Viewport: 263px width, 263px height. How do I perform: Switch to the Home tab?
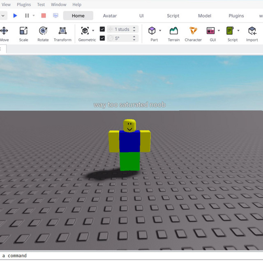coord(78,16)
